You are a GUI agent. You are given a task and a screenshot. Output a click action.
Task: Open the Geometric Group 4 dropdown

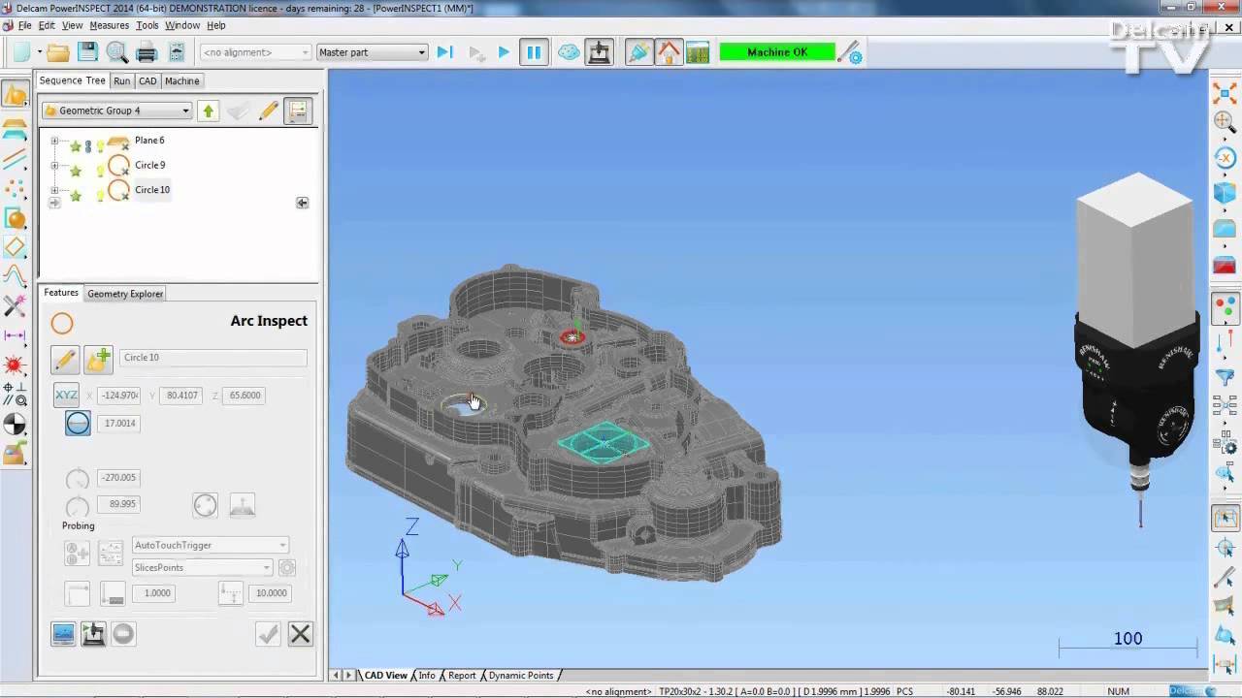tap(116, 111)
